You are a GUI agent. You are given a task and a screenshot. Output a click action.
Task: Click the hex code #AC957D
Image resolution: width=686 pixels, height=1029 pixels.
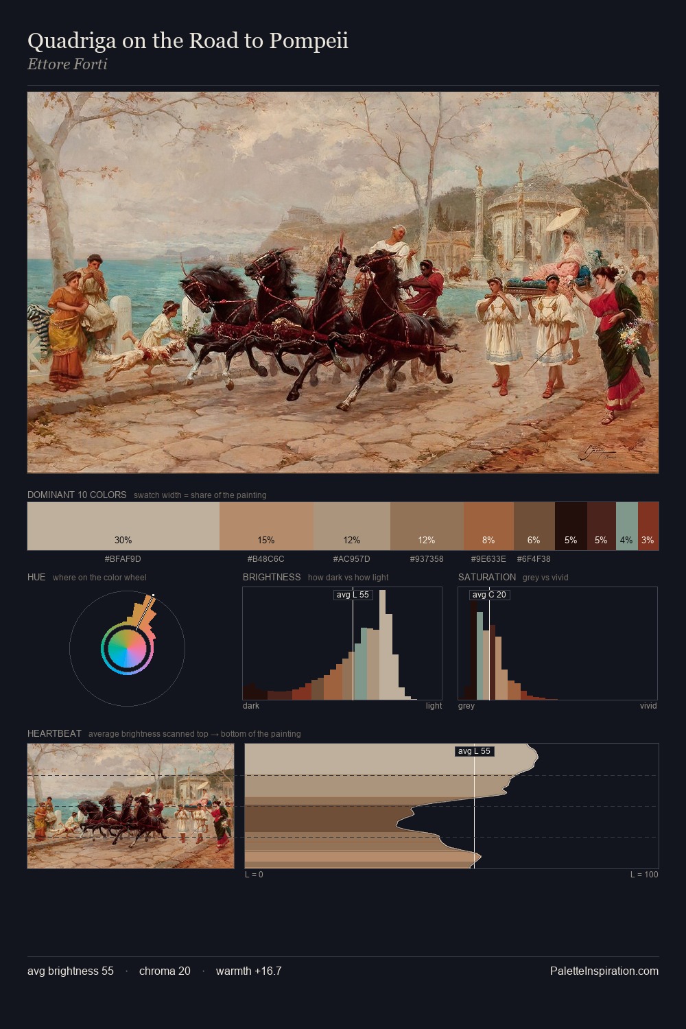pos(352,559)
